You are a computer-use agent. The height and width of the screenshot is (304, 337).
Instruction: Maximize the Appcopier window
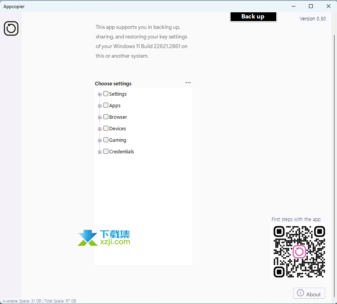[x=311, y=6]
